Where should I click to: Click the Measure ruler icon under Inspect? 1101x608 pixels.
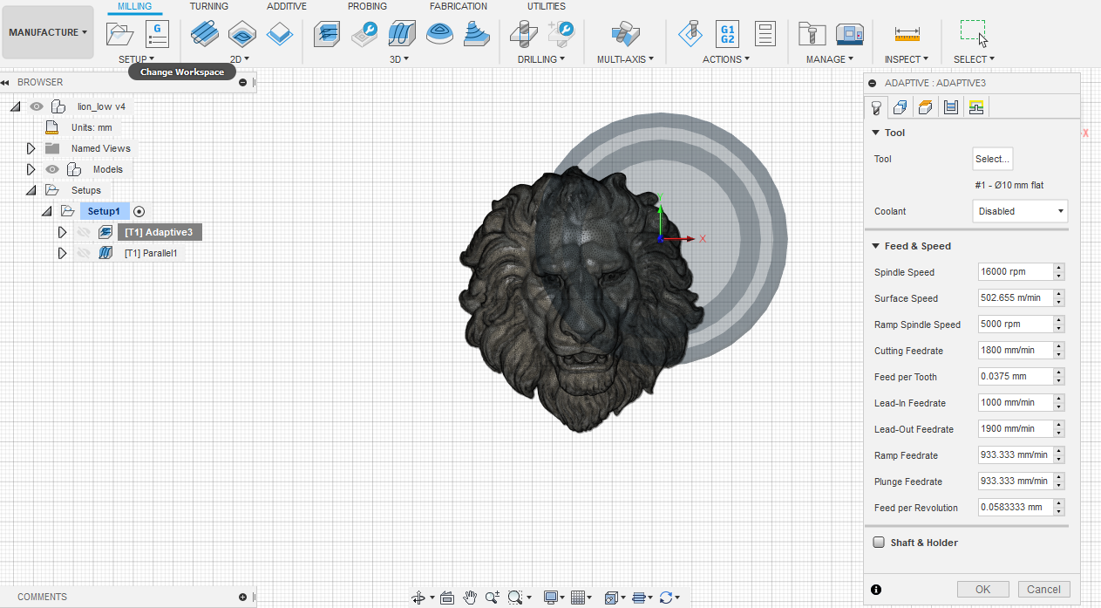tap(907, 34)
